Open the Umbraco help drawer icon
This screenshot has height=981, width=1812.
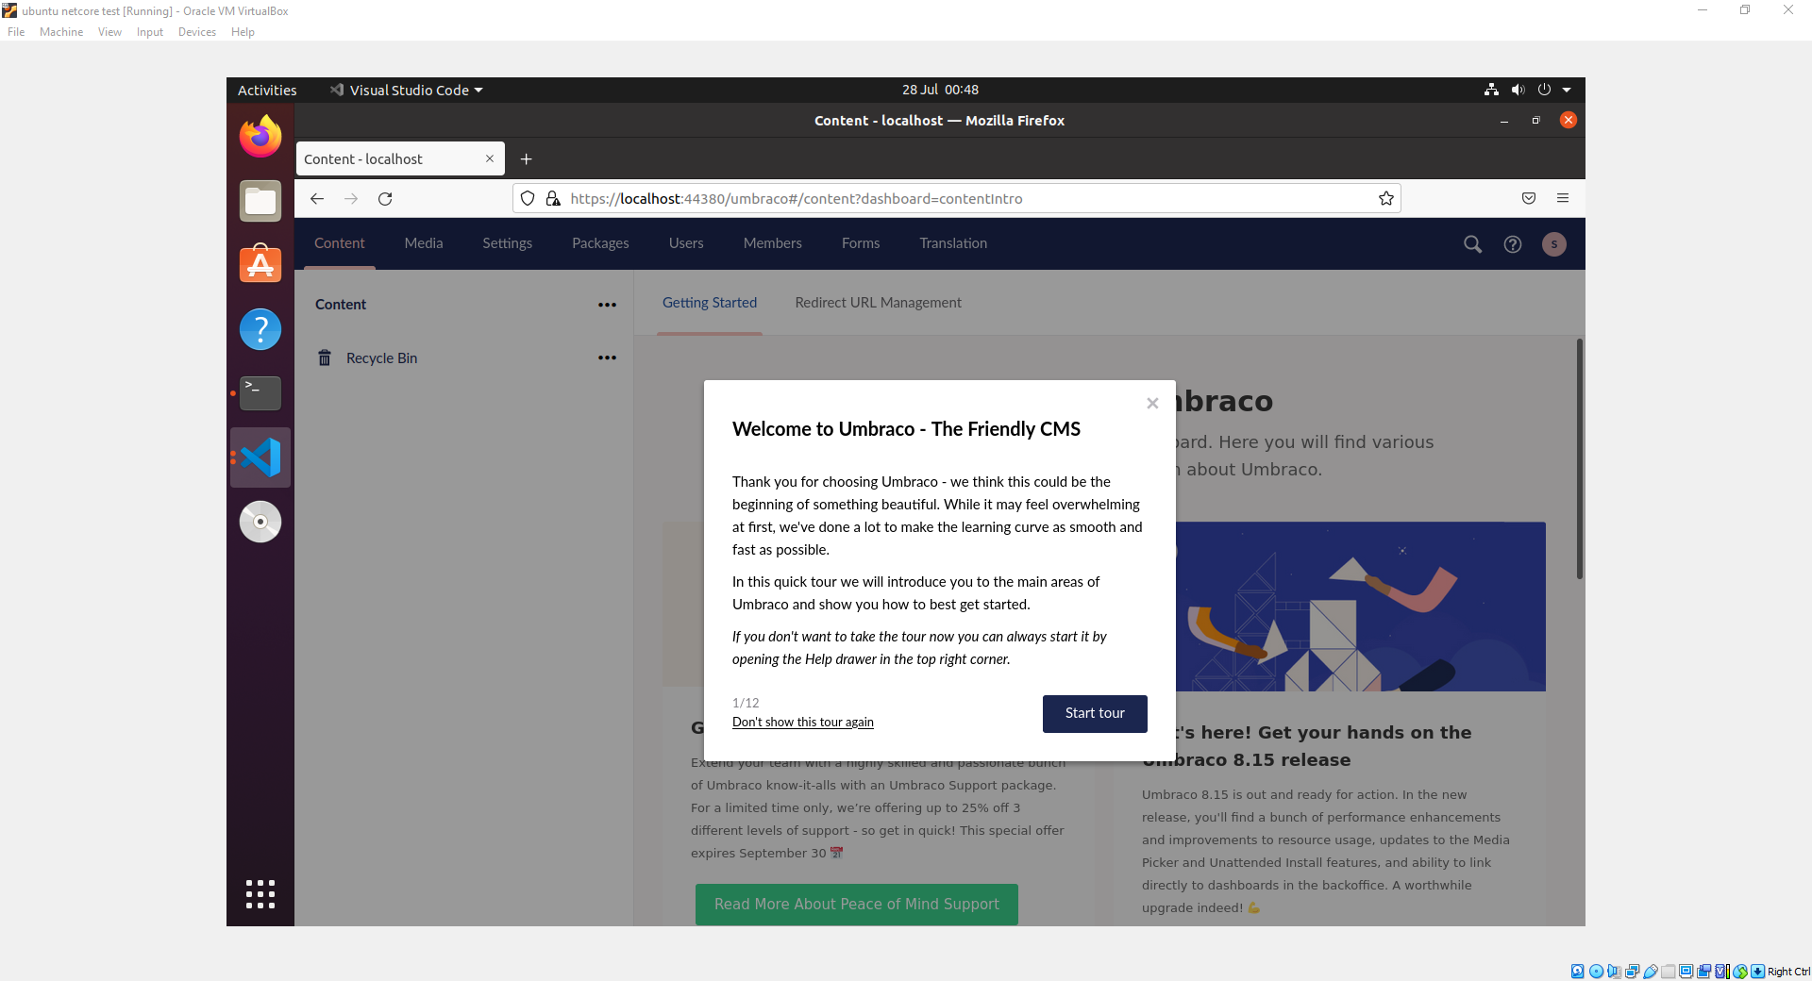coord(1513,244)
